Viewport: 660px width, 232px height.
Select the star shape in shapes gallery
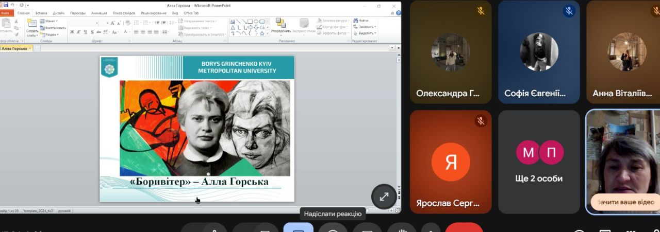[x=262, y=33]
